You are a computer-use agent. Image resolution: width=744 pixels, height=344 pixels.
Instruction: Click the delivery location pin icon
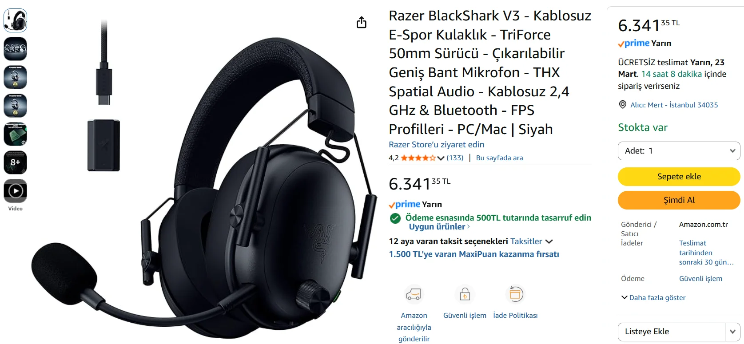point(623,105)
